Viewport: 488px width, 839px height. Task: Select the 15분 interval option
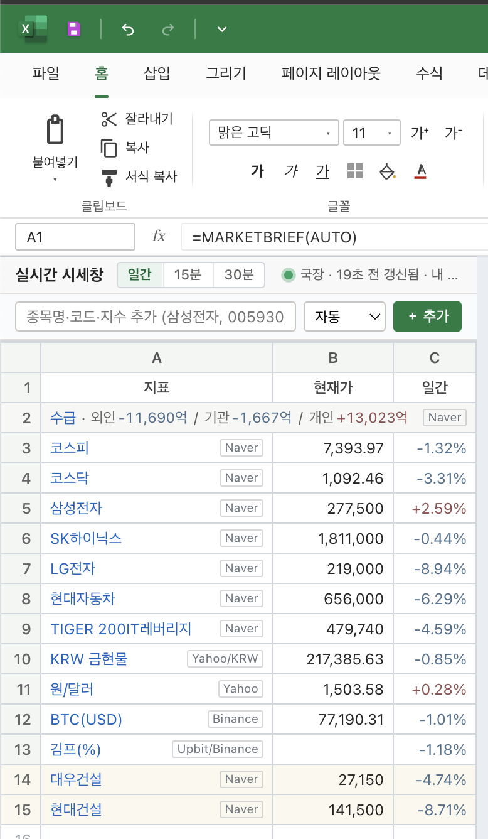[188, 274]
